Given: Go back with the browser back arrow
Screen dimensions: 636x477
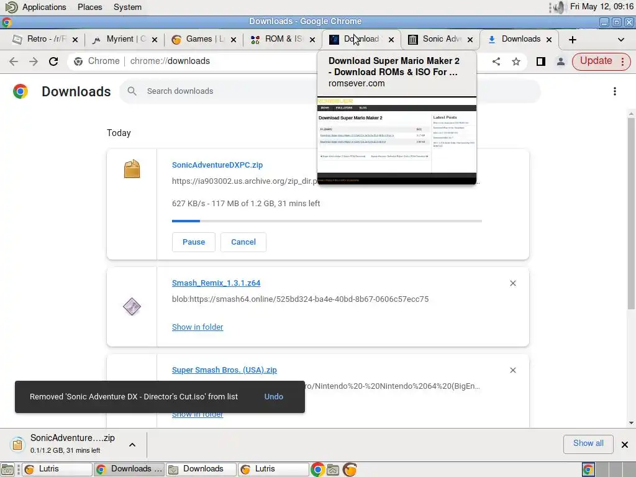Looking at the screenshot, I should pos(14,61).
